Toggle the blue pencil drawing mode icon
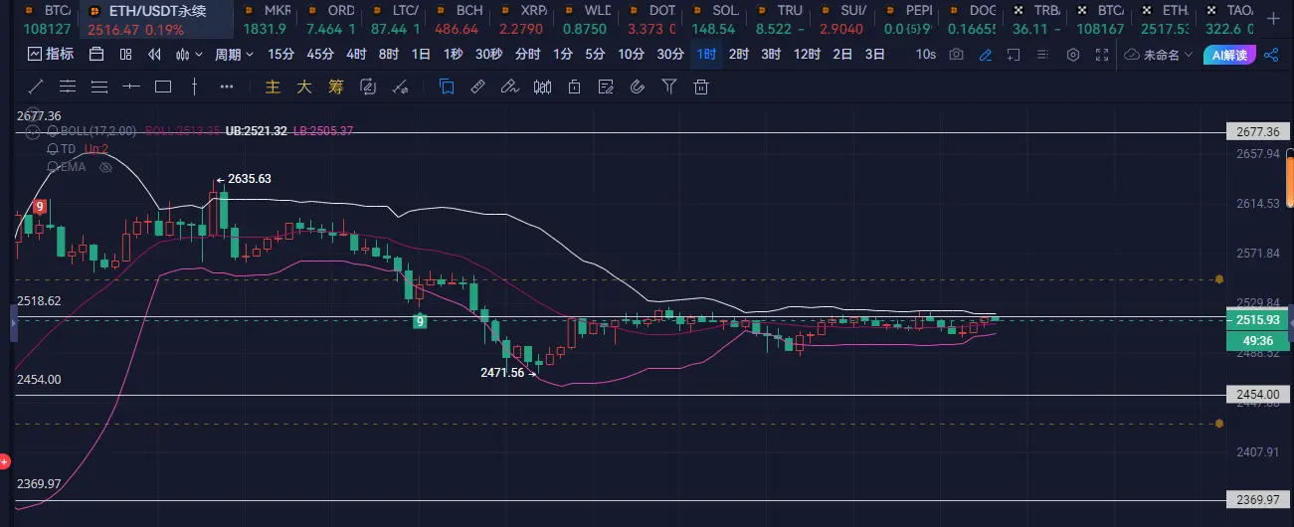This screenshot has width=1294, height=527. 986,55
